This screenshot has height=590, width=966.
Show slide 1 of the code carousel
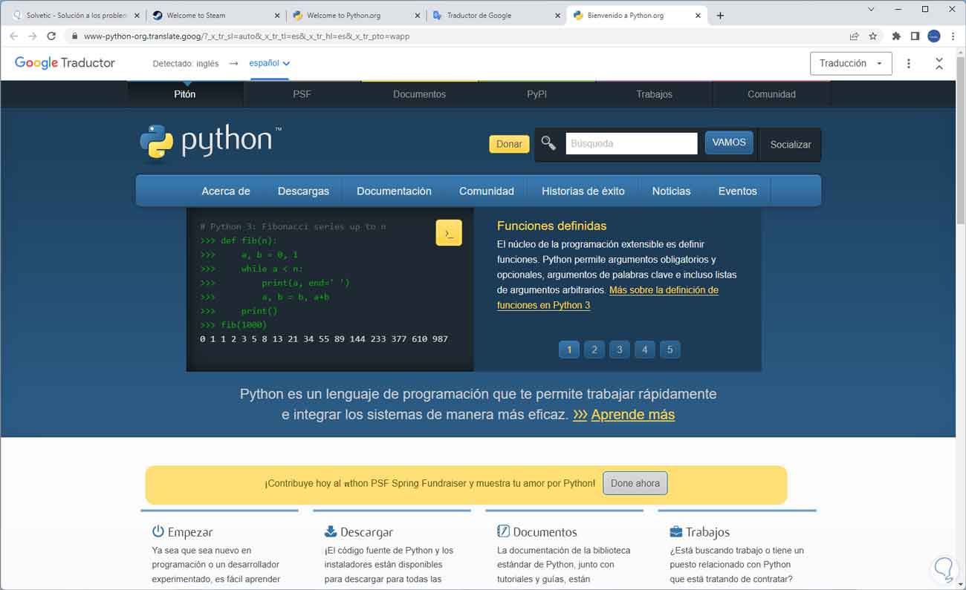coord(569,350)
